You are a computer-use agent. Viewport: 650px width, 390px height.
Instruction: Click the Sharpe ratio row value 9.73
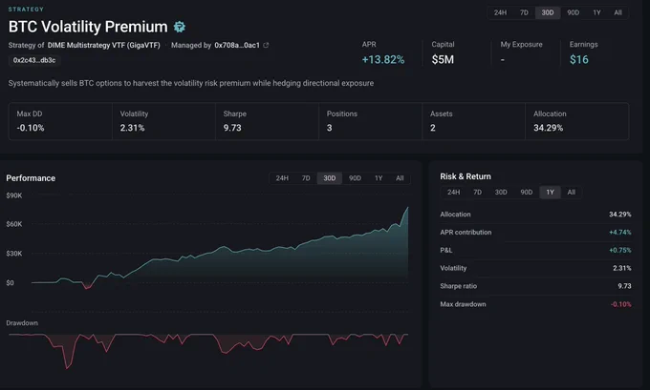624,286
